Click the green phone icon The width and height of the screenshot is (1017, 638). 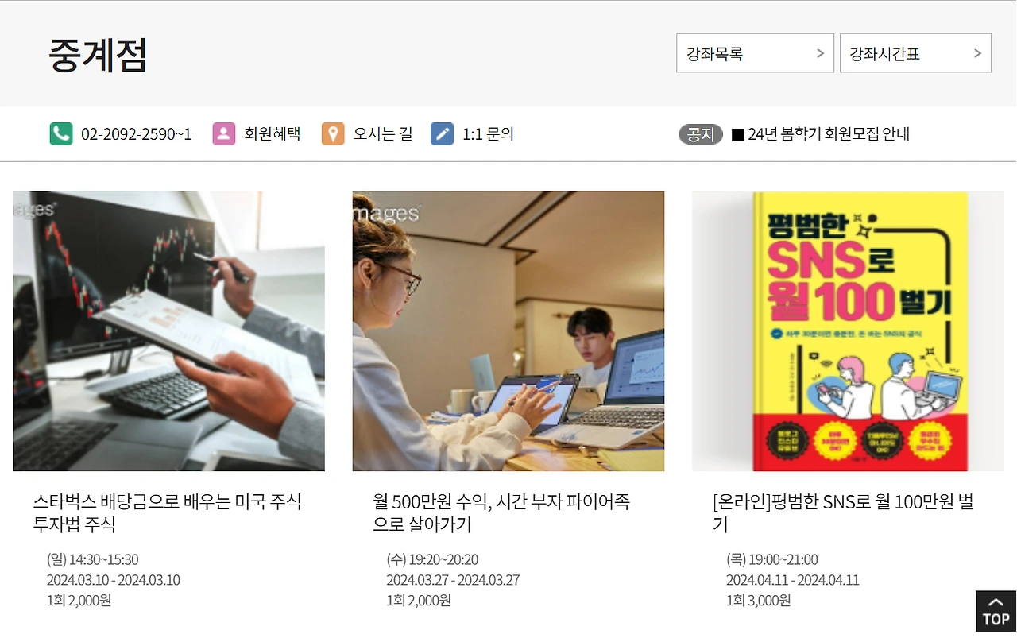coord(61,133)
